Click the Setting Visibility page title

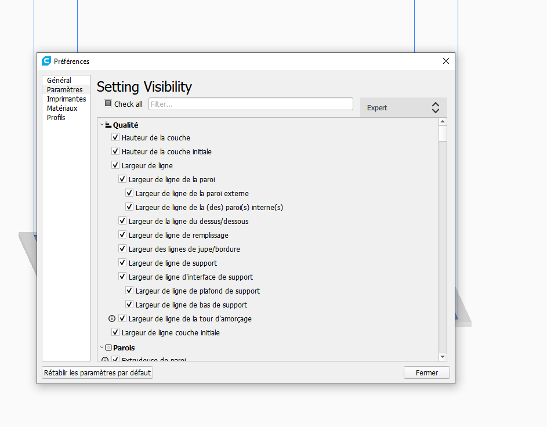144,86
